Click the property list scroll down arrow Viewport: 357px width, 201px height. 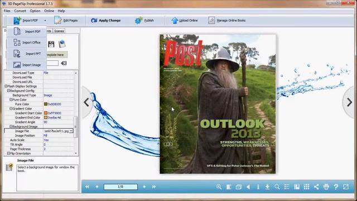click(76, 154)
